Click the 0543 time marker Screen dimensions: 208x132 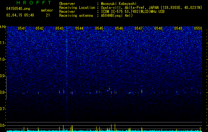[x=60, y=28]
